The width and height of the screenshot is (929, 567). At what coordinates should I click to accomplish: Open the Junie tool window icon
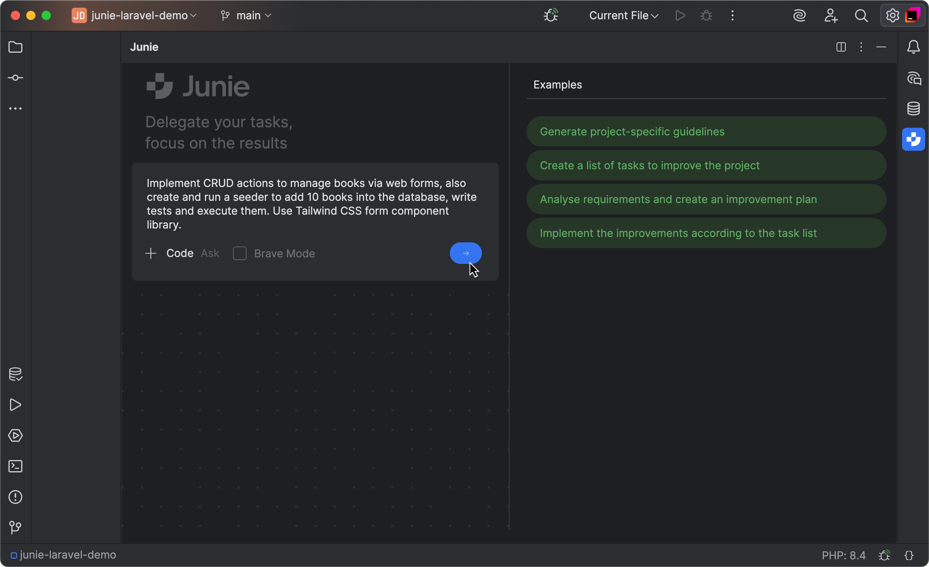click(913, 139)
